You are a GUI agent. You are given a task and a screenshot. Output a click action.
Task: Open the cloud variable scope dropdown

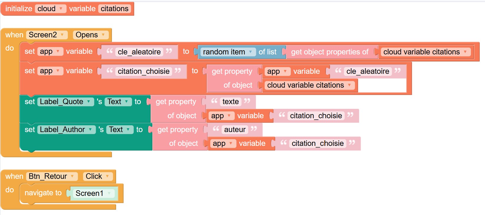point(60,9)
